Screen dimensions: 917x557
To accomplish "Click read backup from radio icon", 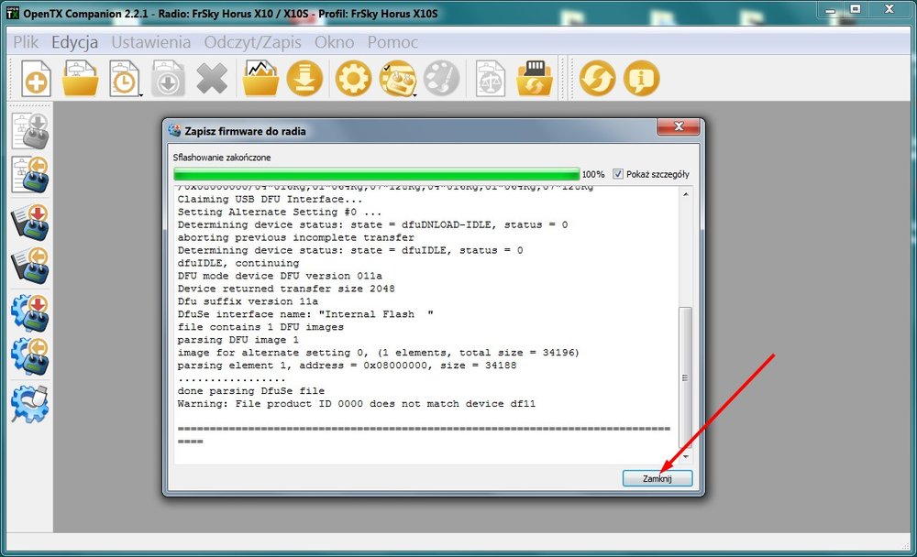I will click(x=30, y=266).
